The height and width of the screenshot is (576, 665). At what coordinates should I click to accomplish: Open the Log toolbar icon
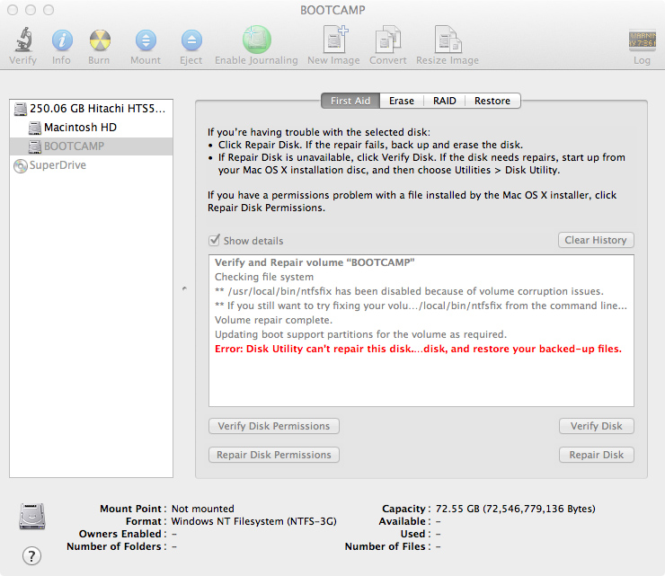click(x=643, y=40)
